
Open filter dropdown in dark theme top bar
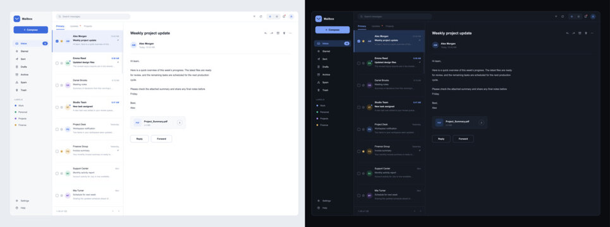556,16
